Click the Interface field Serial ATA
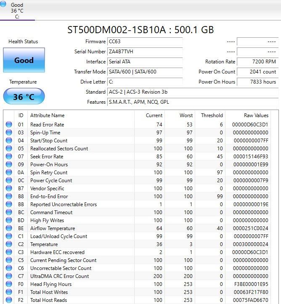 [145, 62]
